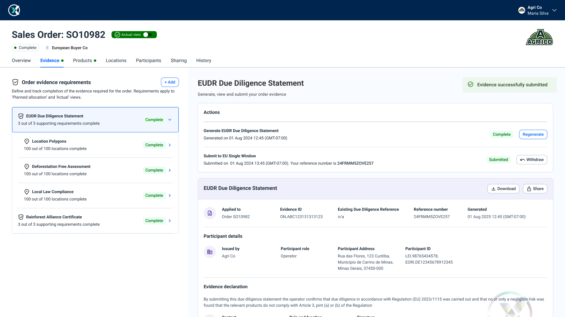
Task: Click the Agrico company logo
Action: [x=539, y=37]
